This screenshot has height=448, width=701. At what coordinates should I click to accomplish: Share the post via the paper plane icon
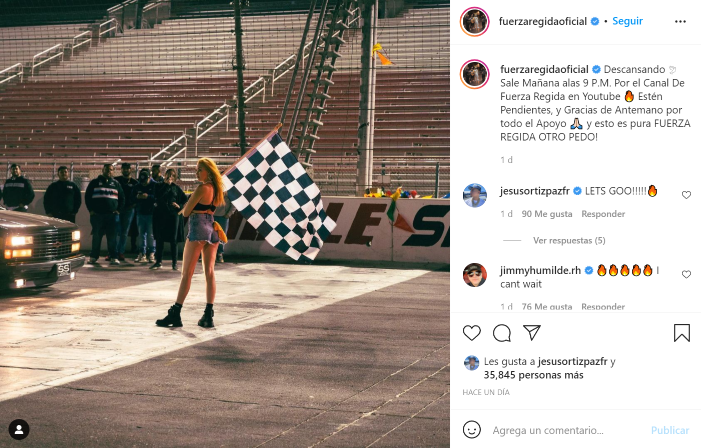[x=532, y=332]
